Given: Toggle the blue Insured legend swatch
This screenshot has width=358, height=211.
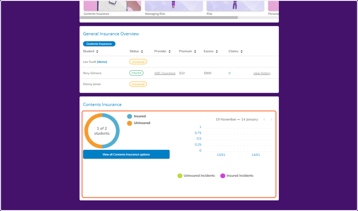Looking at the screenshot, I should [129, 116].
